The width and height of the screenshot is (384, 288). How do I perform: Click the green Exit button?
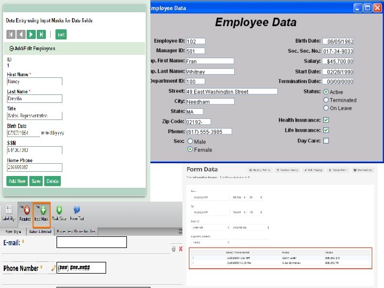(x=61, y=34)
